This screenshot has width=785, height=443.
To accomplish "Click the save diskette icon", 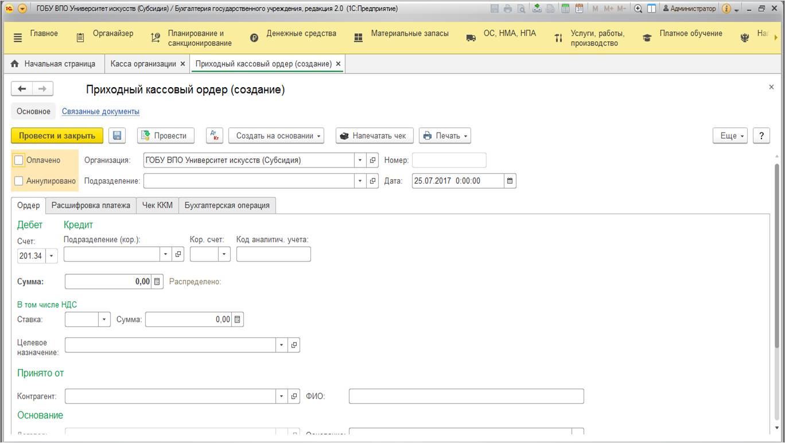I will (x=117, y=135).
